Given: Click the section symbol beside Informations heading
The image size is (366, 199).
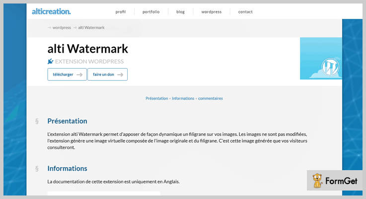Looking at the screenshot, I should 37,169.
